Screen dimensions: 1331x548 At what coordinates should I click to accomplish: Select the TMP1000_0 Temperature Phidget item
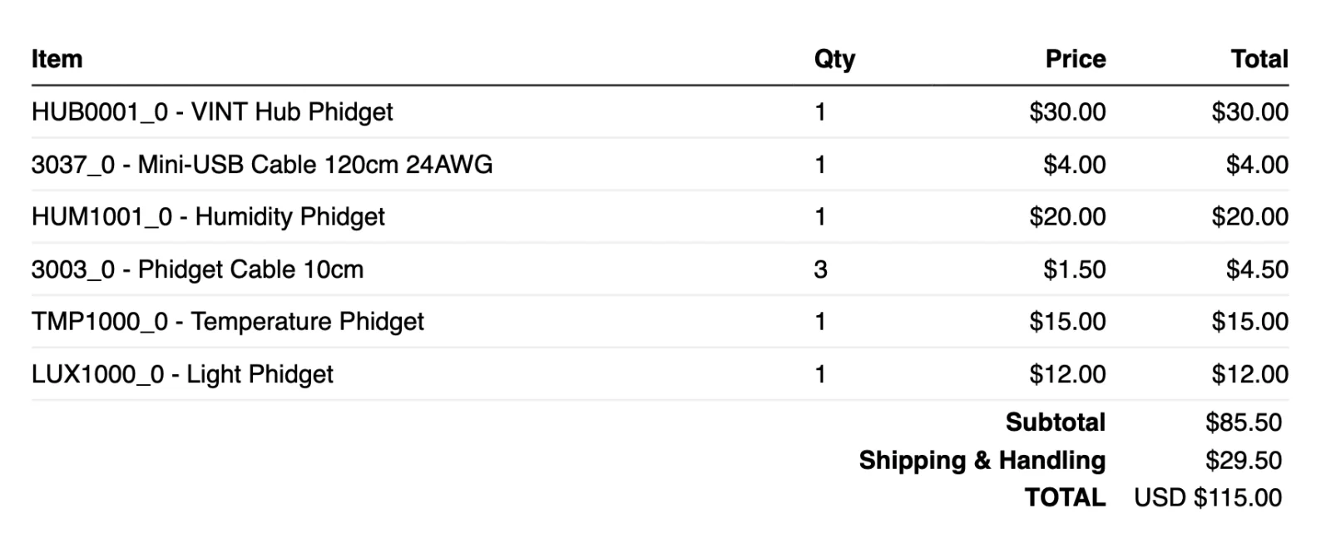pos(228,322)
